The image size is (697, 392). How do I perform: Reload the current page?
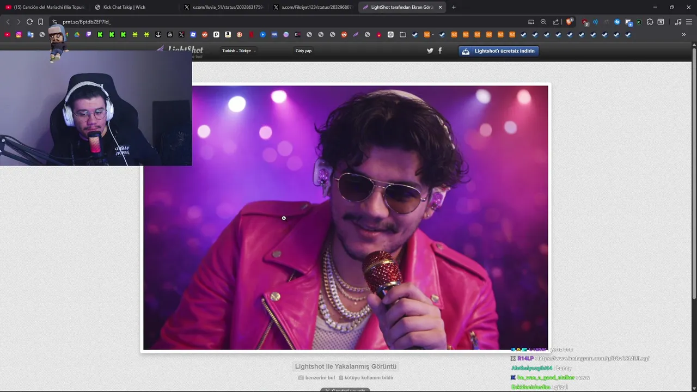29,22
